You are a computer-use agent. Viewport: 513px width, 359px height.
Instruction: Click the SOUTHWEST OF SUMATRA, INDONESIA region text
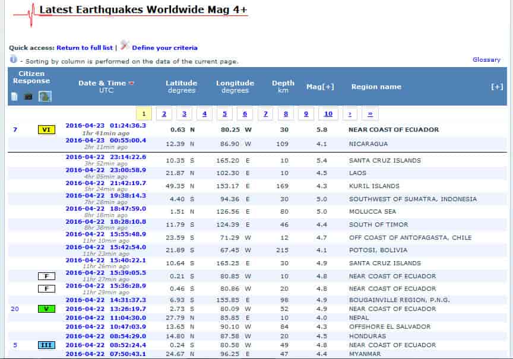413,199
